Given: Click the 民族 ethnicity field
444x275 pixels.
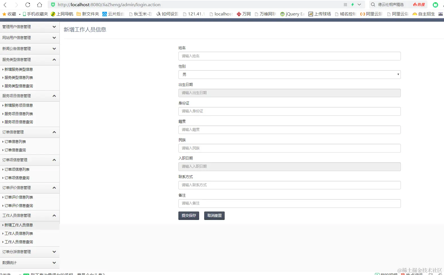Looking at the screenshot, I should click(289, 148).
